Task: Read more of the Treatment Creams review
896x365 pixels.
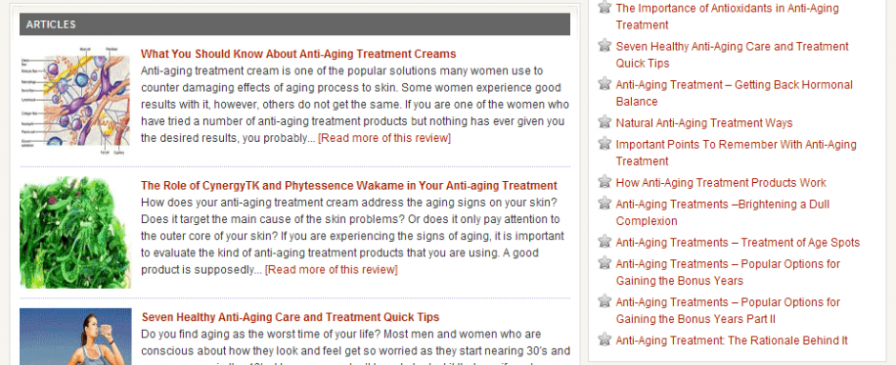Action: tap(384, 138)
